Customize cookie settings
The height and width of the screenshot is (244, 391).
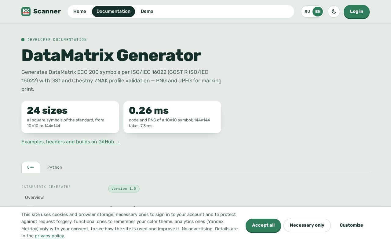[351, 225]
